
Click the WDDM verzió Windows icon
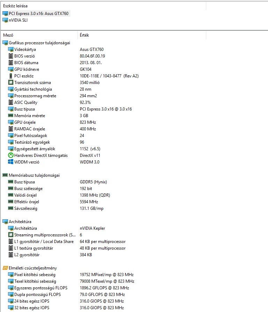click(x=11, y=162)
